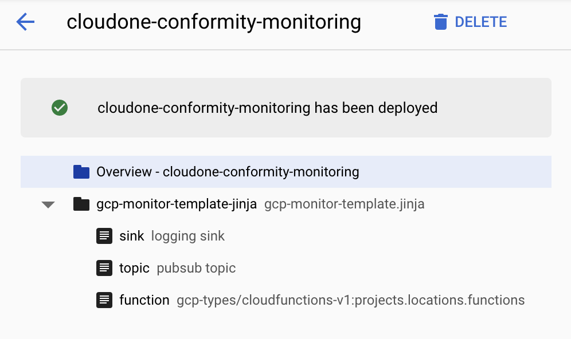Viewport: 571px width, 339px height.
Task: Click the trash can icon
Action: 440,22
